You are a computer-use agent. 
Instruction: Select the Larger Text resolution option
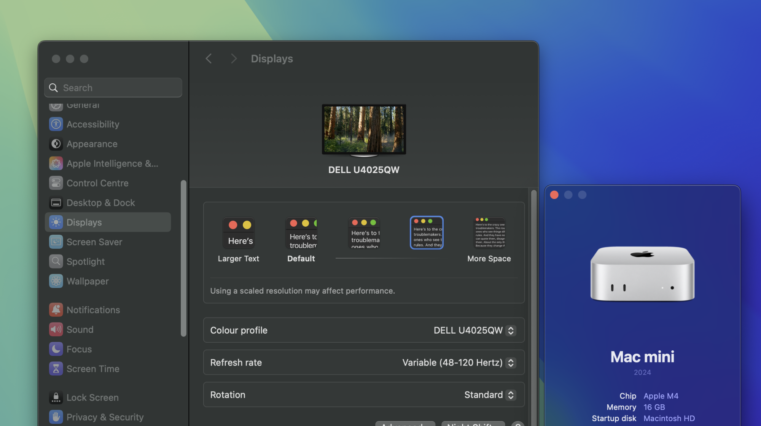click(x=239, y=233)
